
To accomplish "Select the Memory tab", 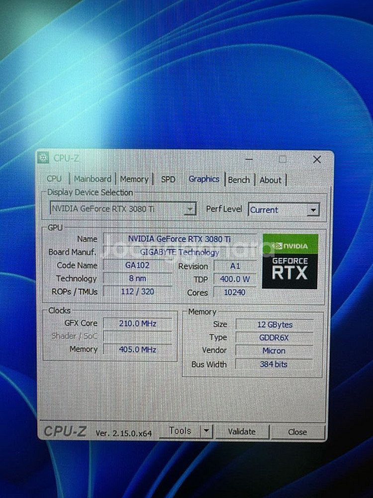I will tap(134, 179).
